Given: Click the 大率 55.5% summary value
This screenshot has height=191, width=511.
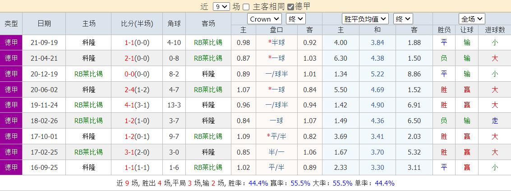Looking at the screenshot, I should coord(342,183).
